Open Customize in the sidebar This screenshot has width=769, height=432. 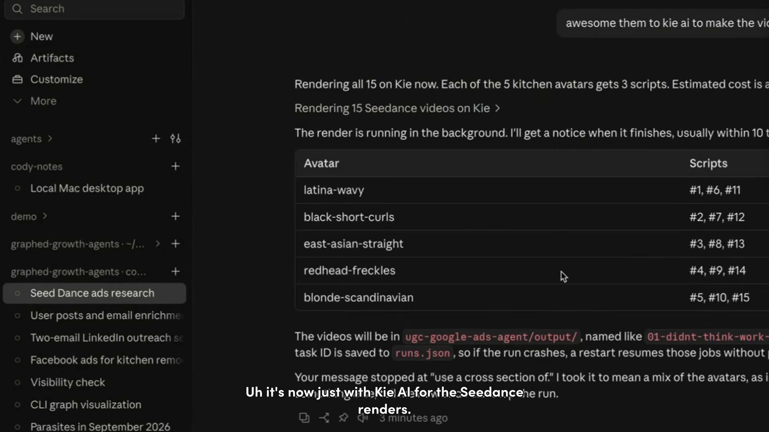(x=56, y=79)
